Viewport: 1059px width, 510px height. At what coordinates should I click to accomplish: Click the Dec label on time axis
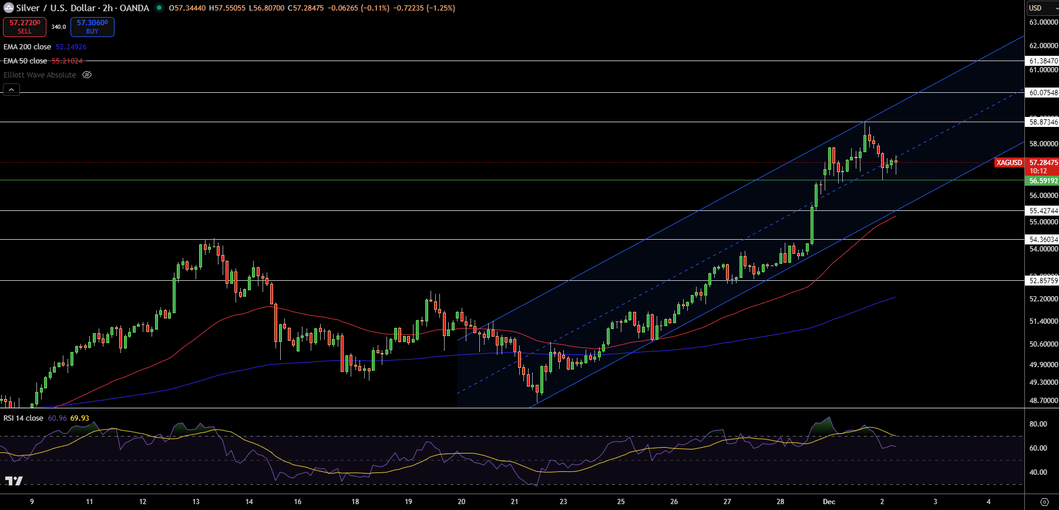(x=829, y=502)
